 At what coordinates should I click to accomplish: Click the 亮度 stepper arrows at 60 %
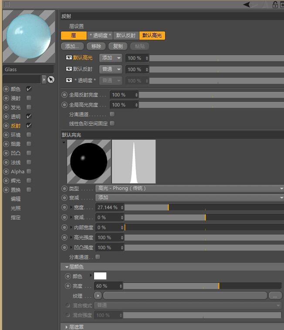pos(121,286)
